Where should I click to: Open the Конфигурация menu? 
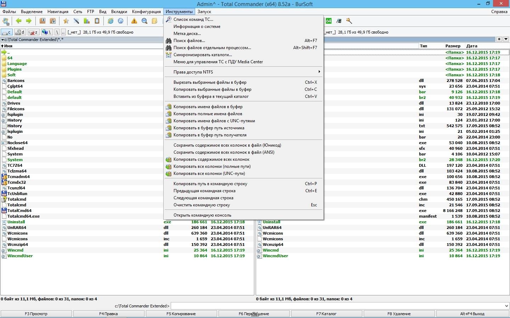[146, 11]
